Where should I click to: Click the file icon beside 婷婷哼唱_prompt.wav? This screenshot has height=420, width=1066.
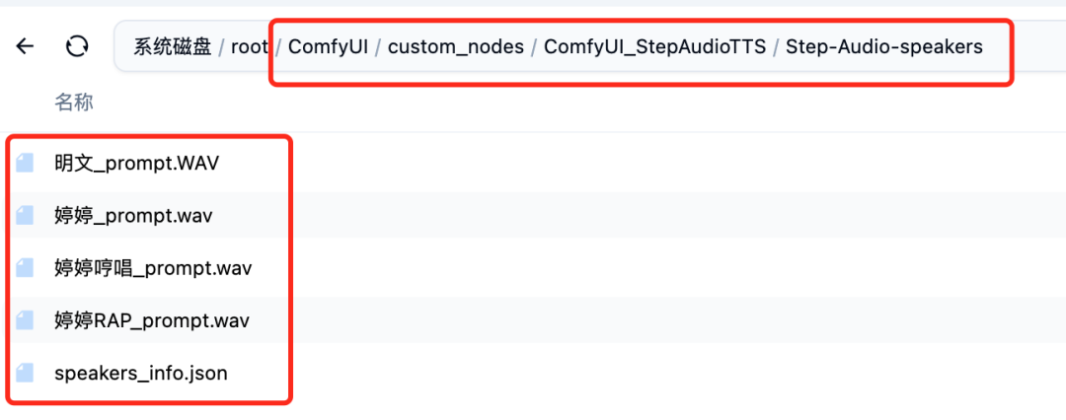(x=26, y=268)
